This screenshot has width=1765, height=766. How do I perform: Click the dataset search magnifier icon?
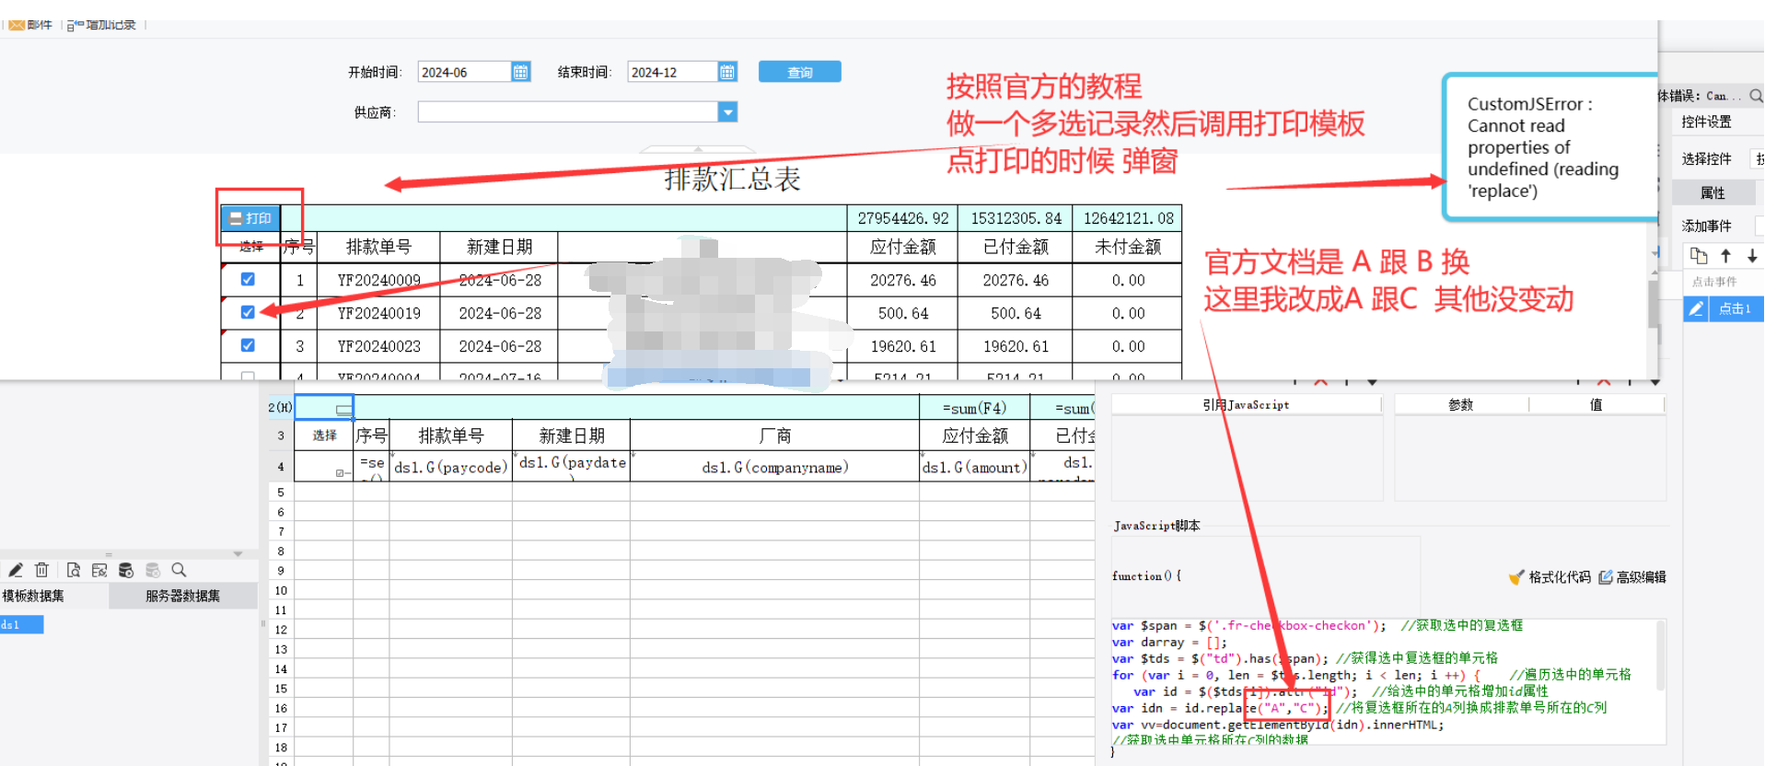[180, 571]
